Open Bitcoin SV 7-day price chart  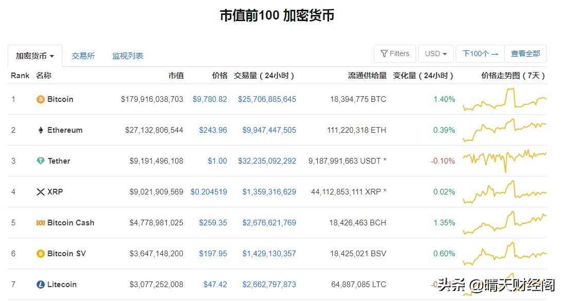point(505,254)
